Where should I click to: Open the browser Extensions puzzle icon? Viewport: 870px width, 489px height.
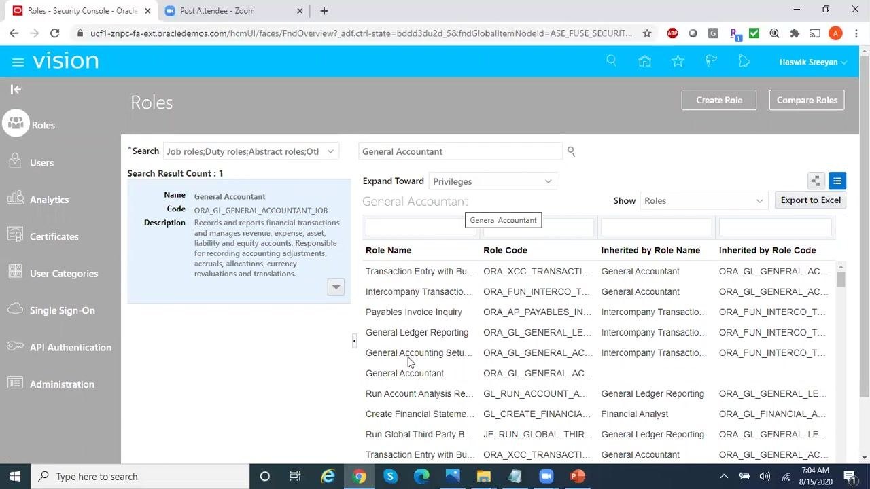[795, 33]
